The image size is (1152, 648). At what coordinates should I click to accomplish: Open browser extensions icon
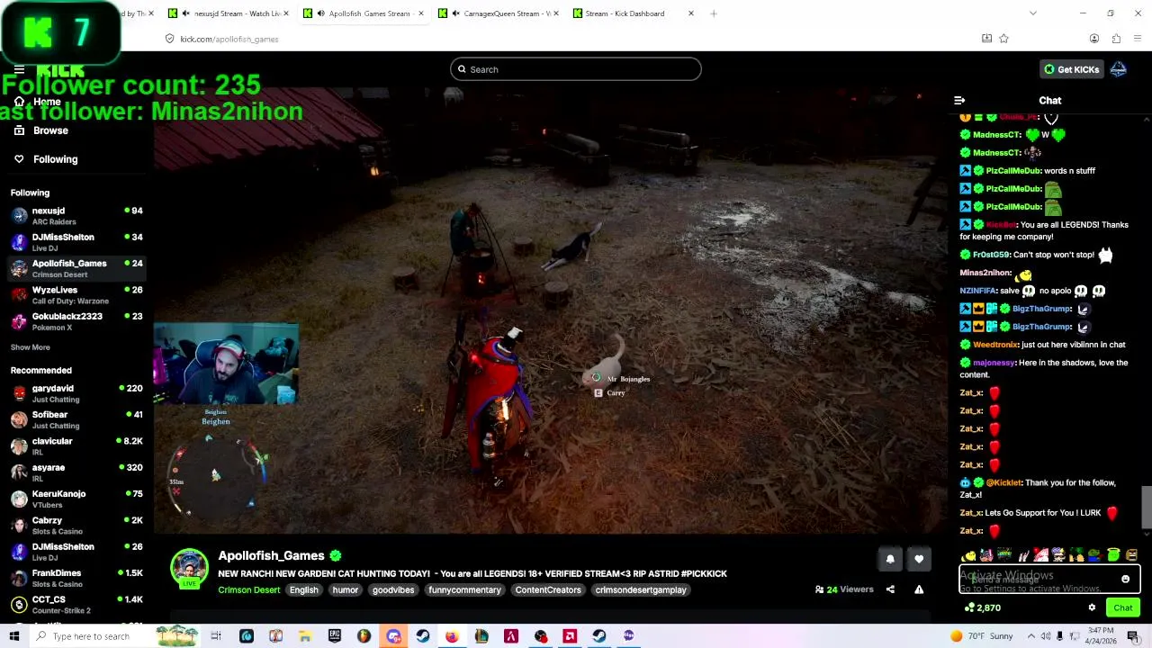(x=1116, y=39)
